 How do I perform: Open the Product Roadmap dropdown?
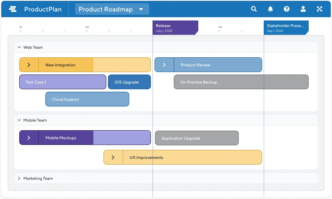click(x=112, y=9)
